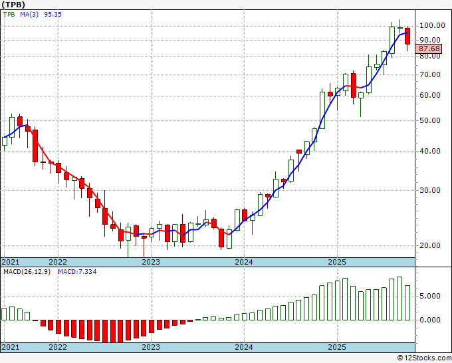Click the 90.00 price axis label
The height and width of the screenshot is (363, 452).
point(430,41)
